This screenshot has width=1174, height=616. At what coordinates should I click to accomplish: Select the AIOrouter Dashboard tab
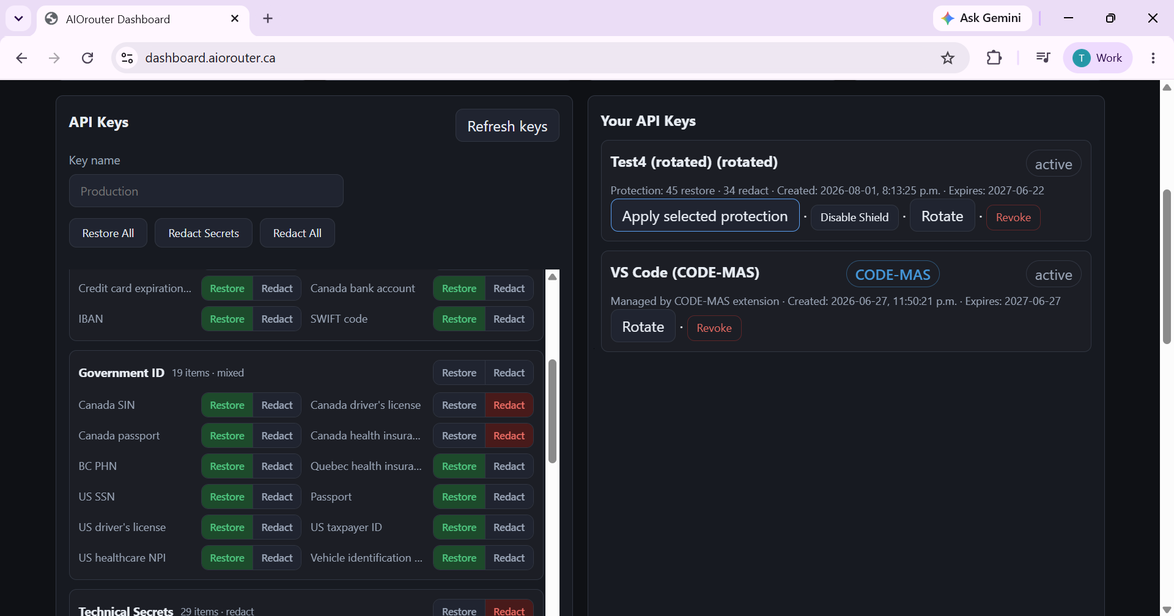143,19
